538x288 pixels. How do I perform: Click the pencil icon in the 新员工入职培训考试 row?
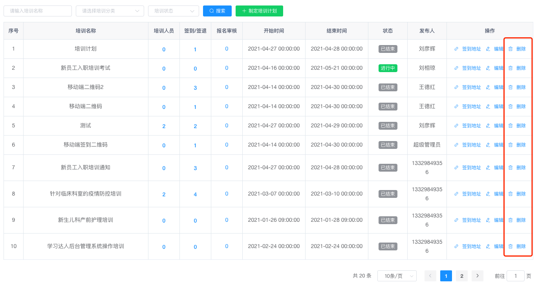click(x=488, y=68)
